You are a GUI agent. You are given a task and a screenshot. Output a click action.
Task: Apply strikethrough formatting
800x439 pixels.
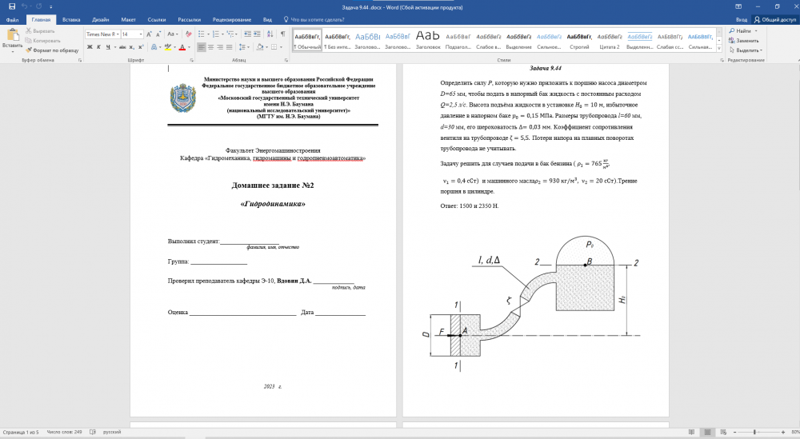pyautogui.click(x=122, y=47)
